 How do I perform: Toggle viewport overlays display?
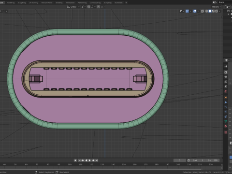pos(195,11)
